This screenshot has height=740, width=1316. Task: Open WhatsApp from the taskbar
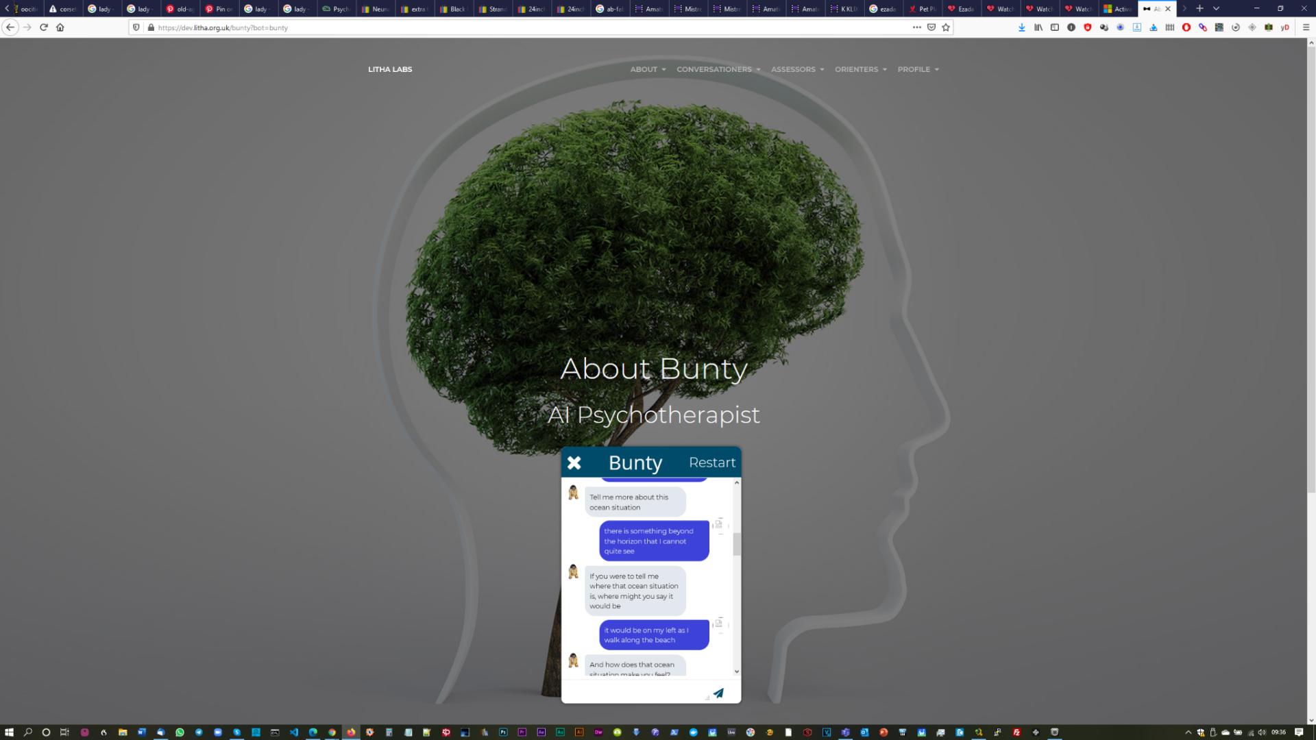click(180, 732)
